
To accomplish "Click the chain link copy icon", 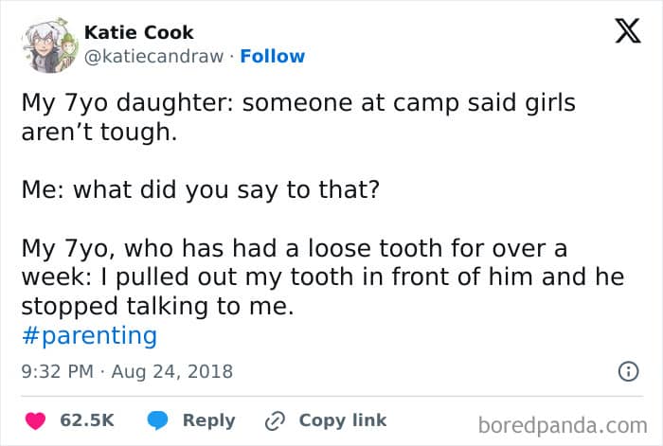I will 276,420.
